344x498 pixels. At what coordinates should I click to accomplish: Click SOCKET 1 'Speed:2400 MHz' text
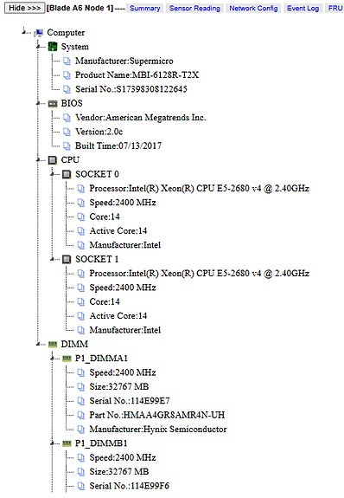[x=123, y=288]
